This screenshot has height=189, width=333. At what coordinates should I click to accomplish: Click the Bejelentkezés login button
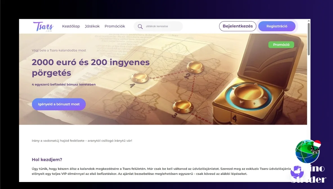coord(238,26)
